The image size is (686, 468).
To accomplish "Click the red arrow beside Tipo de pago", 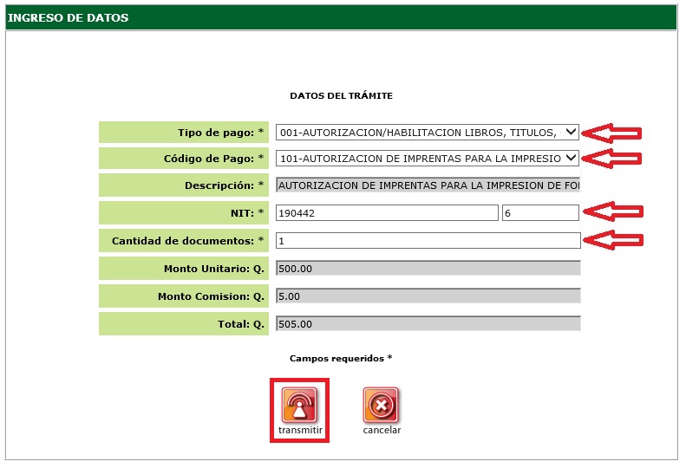I will [611, 133].
